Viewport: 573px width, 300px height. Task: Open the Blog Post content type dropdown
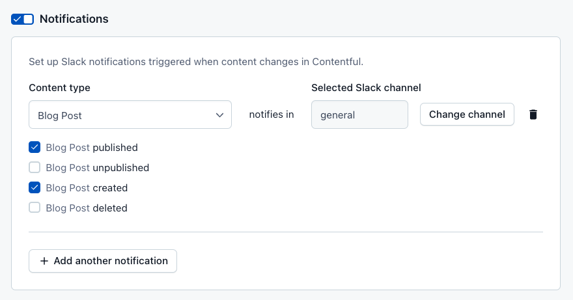click(130, 115)
